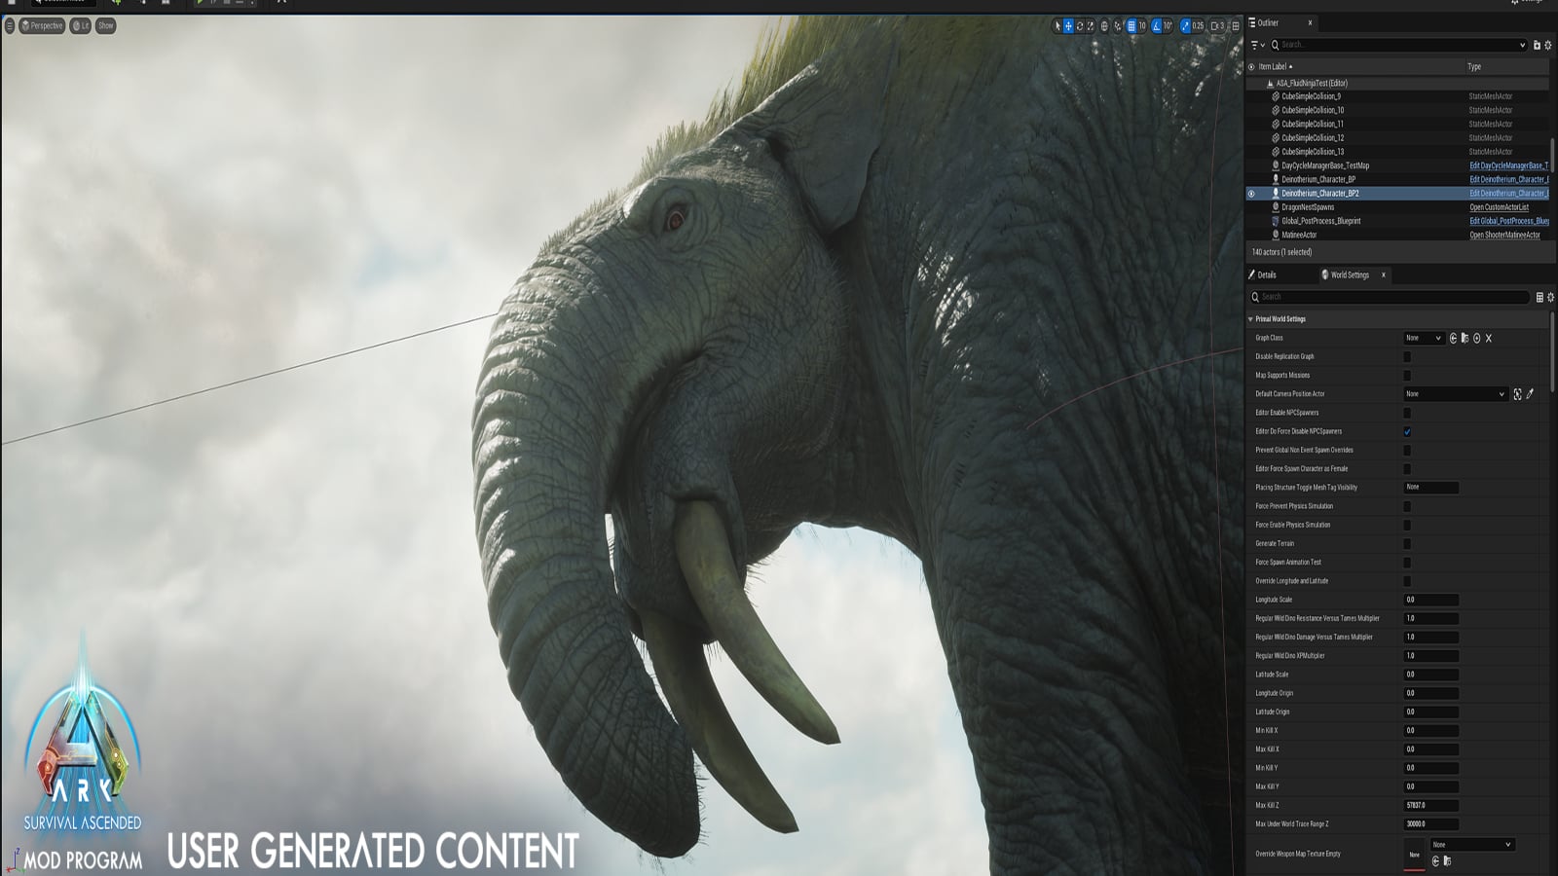Click the Outliner filter icon beside the search bar
The width and height of the screenshot is (1558, 876).
pyautogui.click(x=1256, y=45)
